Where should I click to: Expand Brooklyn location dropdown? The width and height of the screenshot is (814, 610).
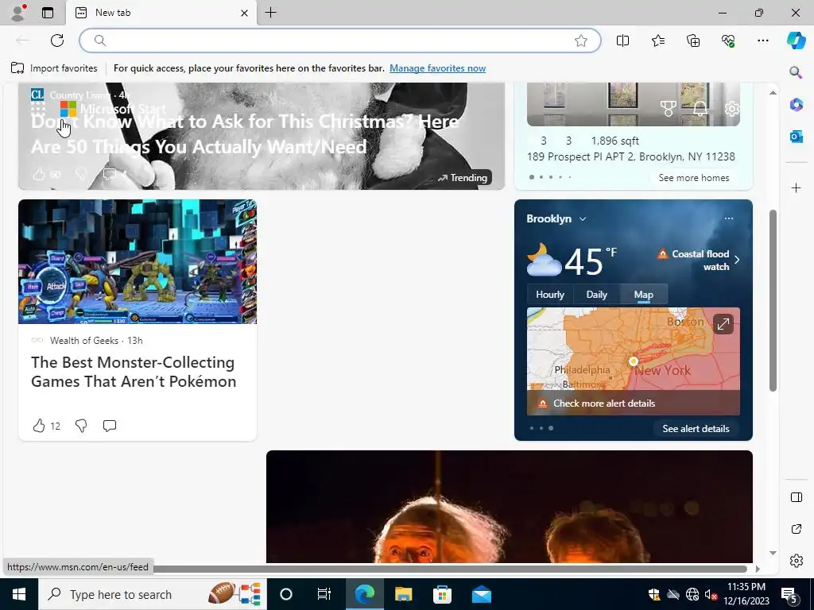point(583,219)
